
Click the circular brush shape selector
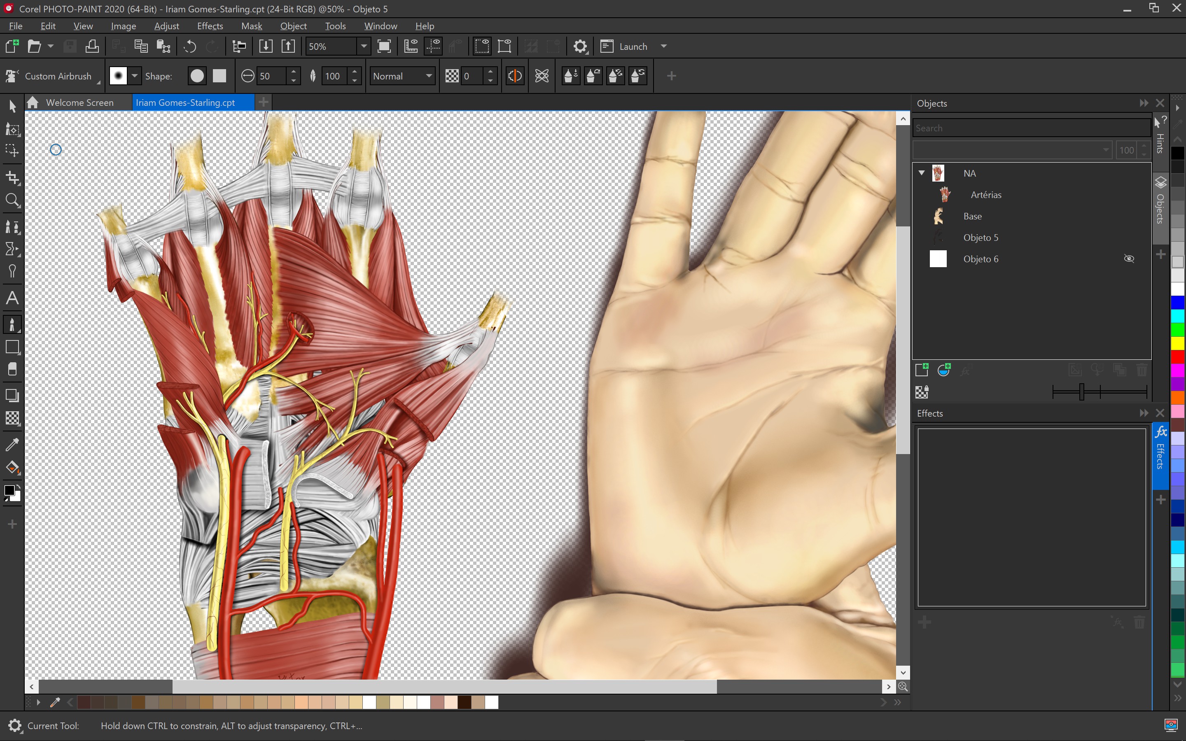coord(196,76)
